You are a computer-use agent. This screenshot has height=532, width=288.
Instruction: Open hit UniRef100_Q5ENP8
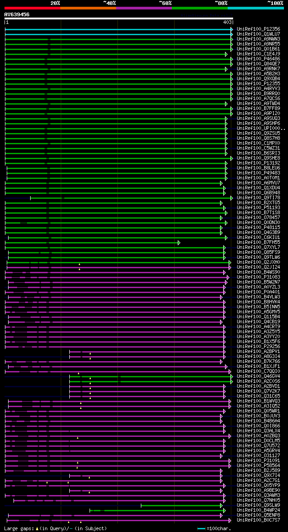(258, 515)
